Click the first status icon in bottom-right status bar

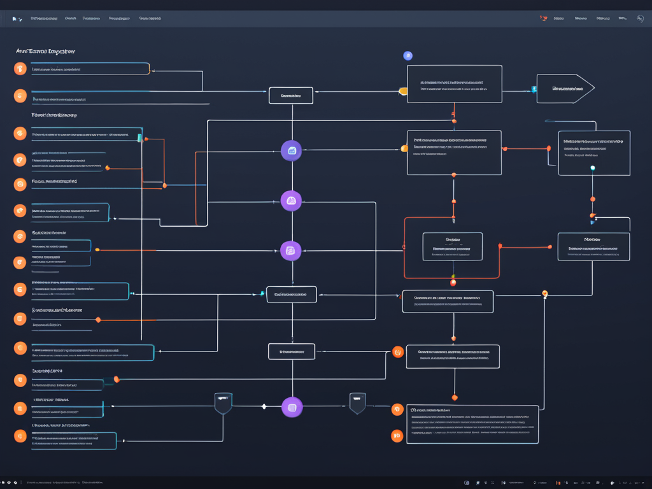click(467, 483)
